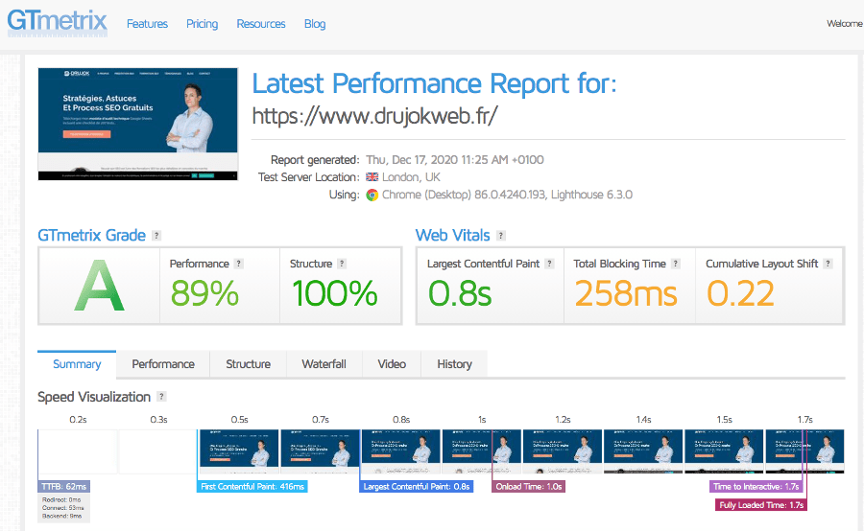This screenshot has height=531, width=864.
Task: Click the TTFB: 62ms marker
Action: [64, 486]
